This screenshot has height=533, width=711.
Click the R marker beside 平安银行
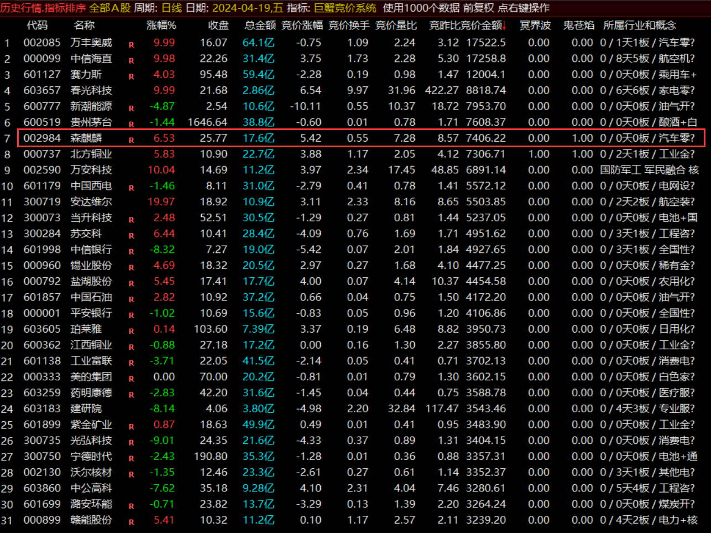click(132, 315)
